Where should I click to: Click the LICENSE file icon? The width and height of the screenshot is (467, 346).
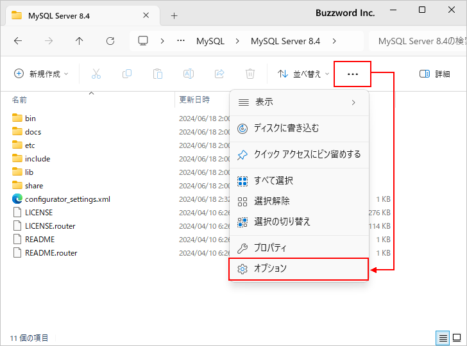tap(17, 213)
